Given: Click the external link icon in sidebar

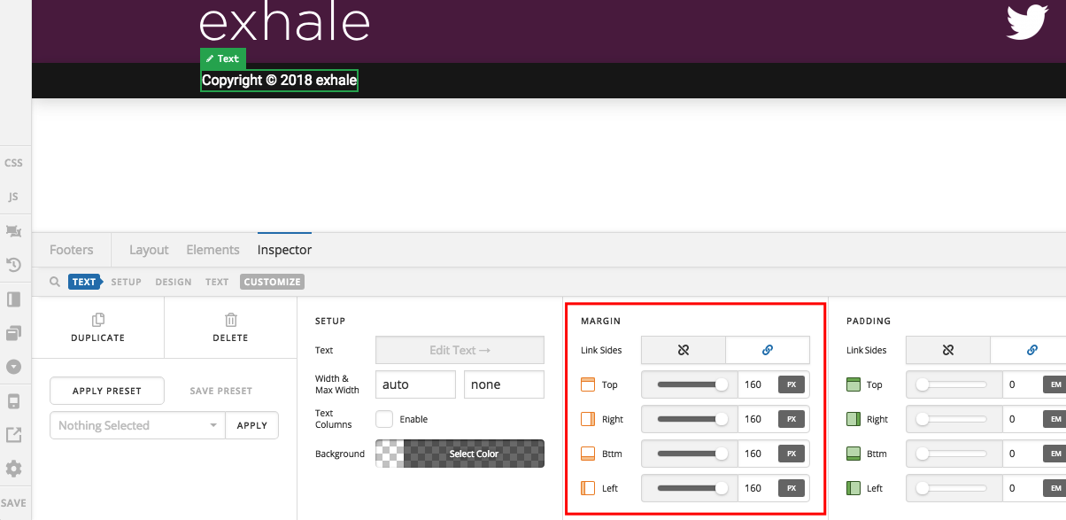Looking at the screenshot, I should point(14,435).
